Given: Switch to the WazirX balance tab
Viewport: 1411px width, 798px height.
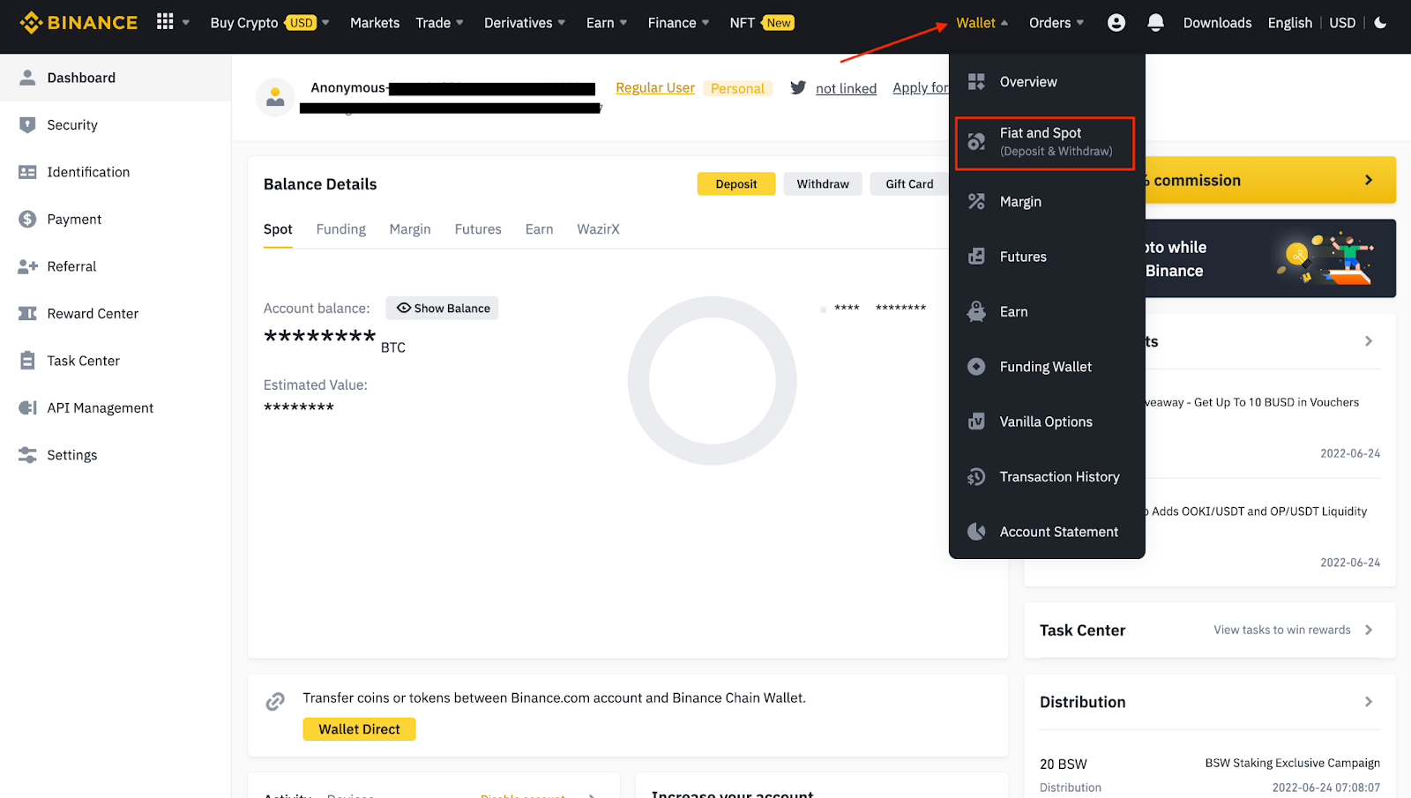Looking at the screenshot, I should click(598, 229).
